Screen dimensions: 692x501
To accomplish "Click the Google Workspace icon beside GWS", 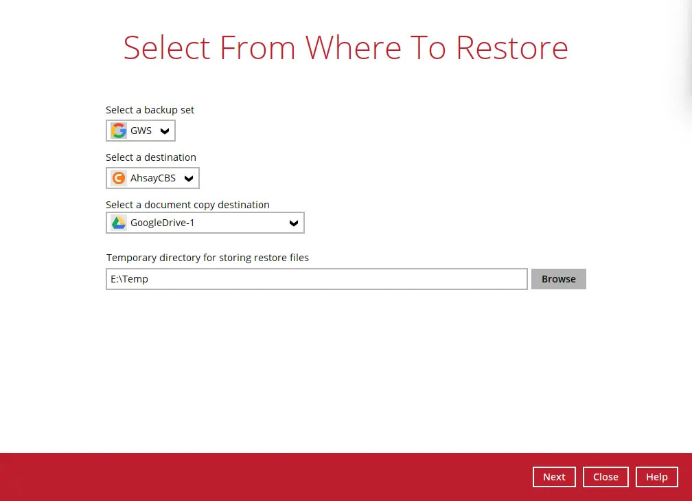I will pyautogui.click(x=118, y=131).
